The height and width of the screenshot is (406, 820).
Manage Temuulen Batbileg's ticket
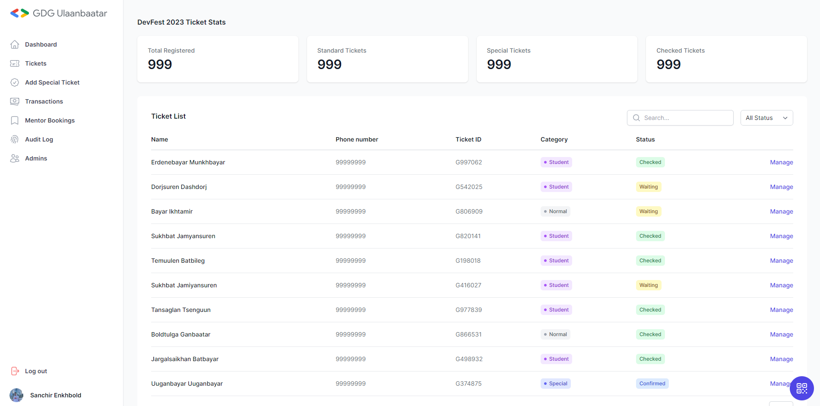pyautogui.click(x=781, y=261)
